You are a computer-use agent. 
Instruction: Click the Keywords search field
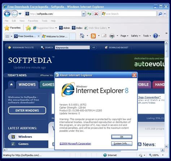(73, 48)
